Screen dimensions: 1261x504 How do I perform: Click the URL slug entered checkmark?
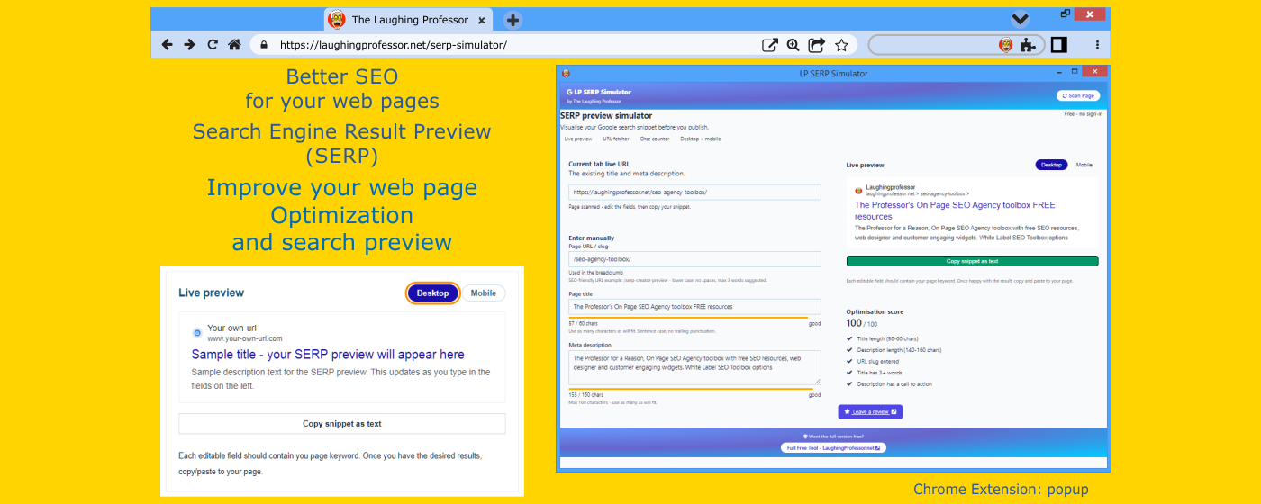click(x=849, y=362)
